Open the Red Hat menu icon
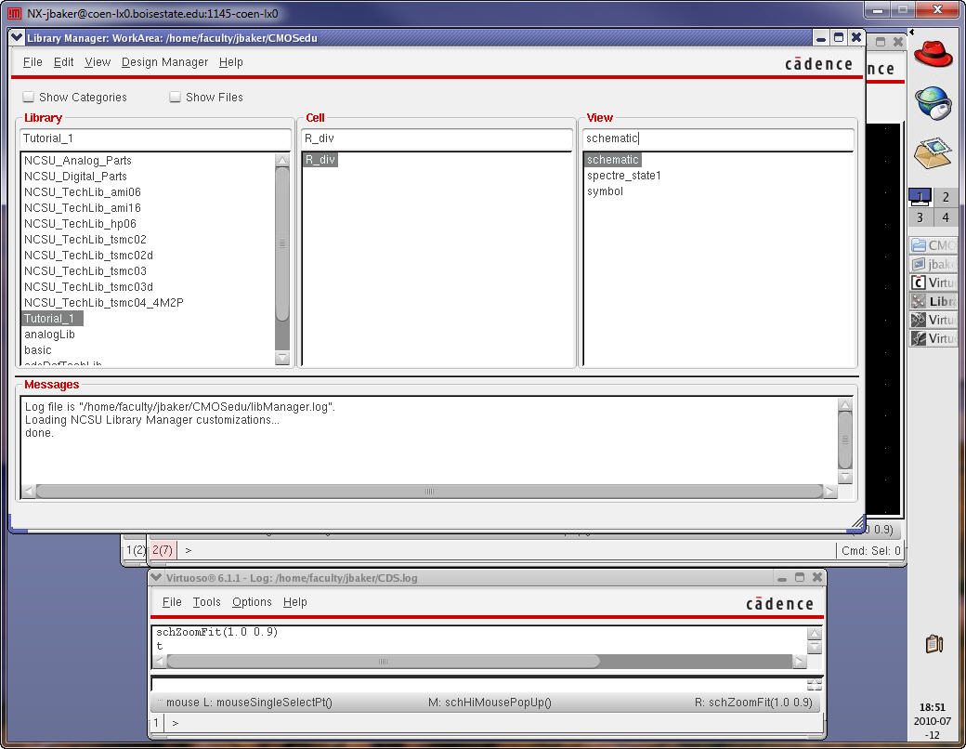 coord(933,54)
